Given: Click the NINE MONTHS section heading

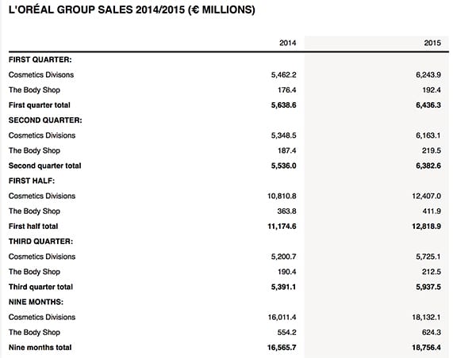Looking at the screenshot, I should tap(36, 302).
